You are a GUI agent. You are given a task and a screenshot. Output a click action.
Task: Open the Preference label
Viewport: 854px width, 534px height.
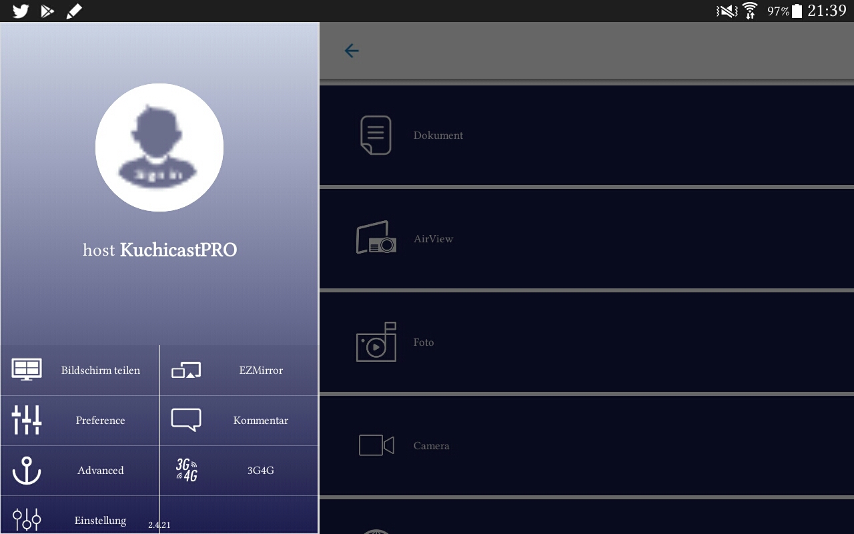101,421
